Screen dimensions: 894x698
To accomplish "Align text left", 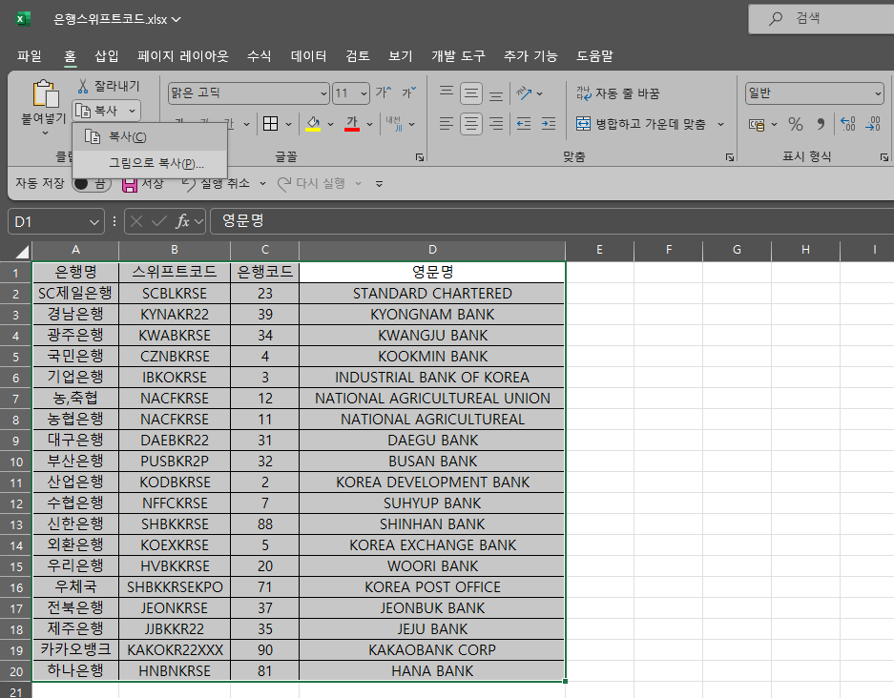I will tap(447, 124).
